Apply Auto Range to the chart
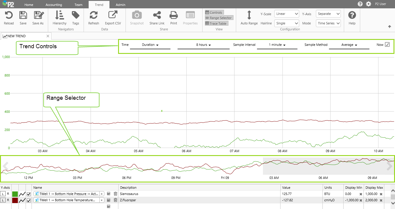 click(249, 15)
